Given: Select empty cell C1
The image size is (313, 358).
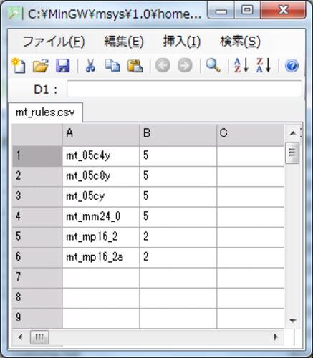Looking at the screenshot, I should pos(251,156).
